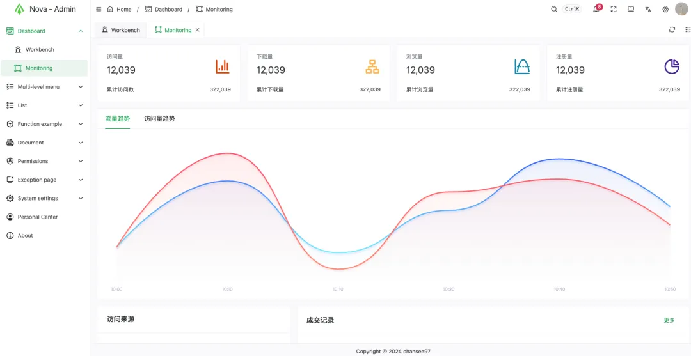Click the layout display icon

[x=631, y=9]
